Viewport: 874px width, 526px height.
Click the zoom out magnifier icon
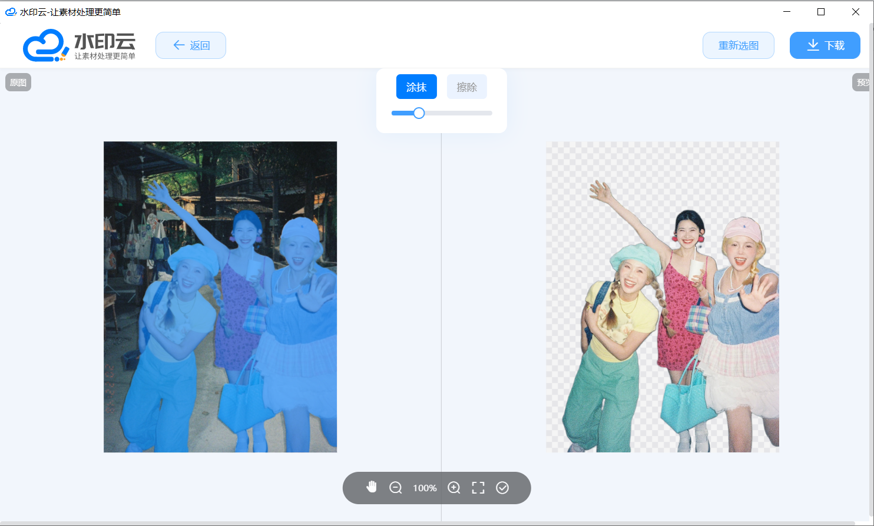[x=396, y=488]
